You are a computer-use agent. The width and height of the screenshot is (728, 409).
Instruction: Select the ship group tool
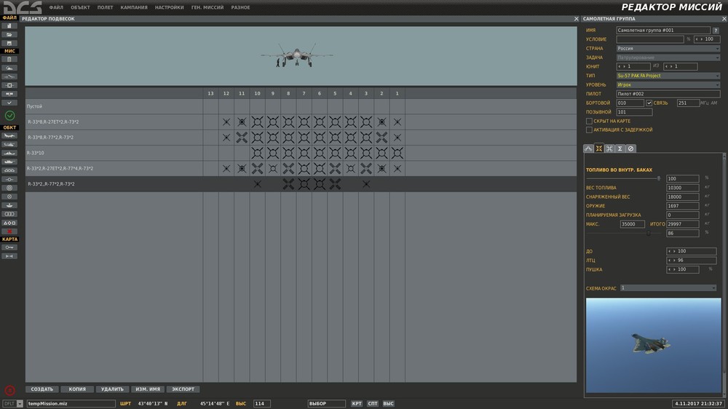click(x=9, y=154)
